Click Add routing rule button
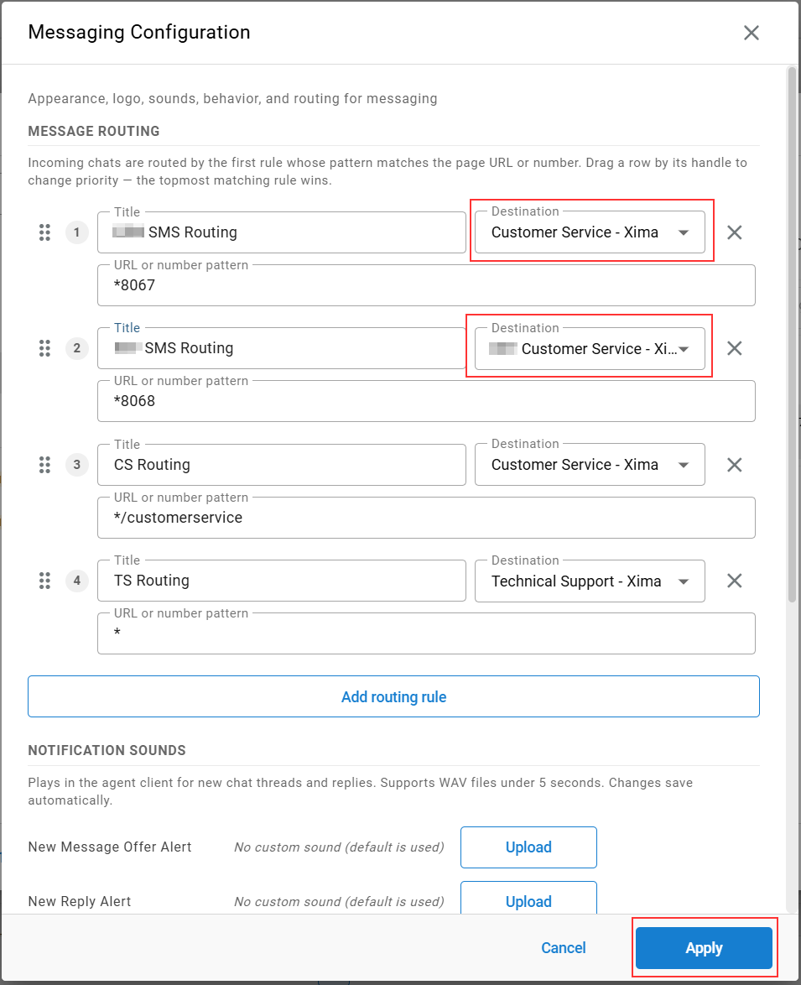801x985 pixels. (x=393, y=696)
